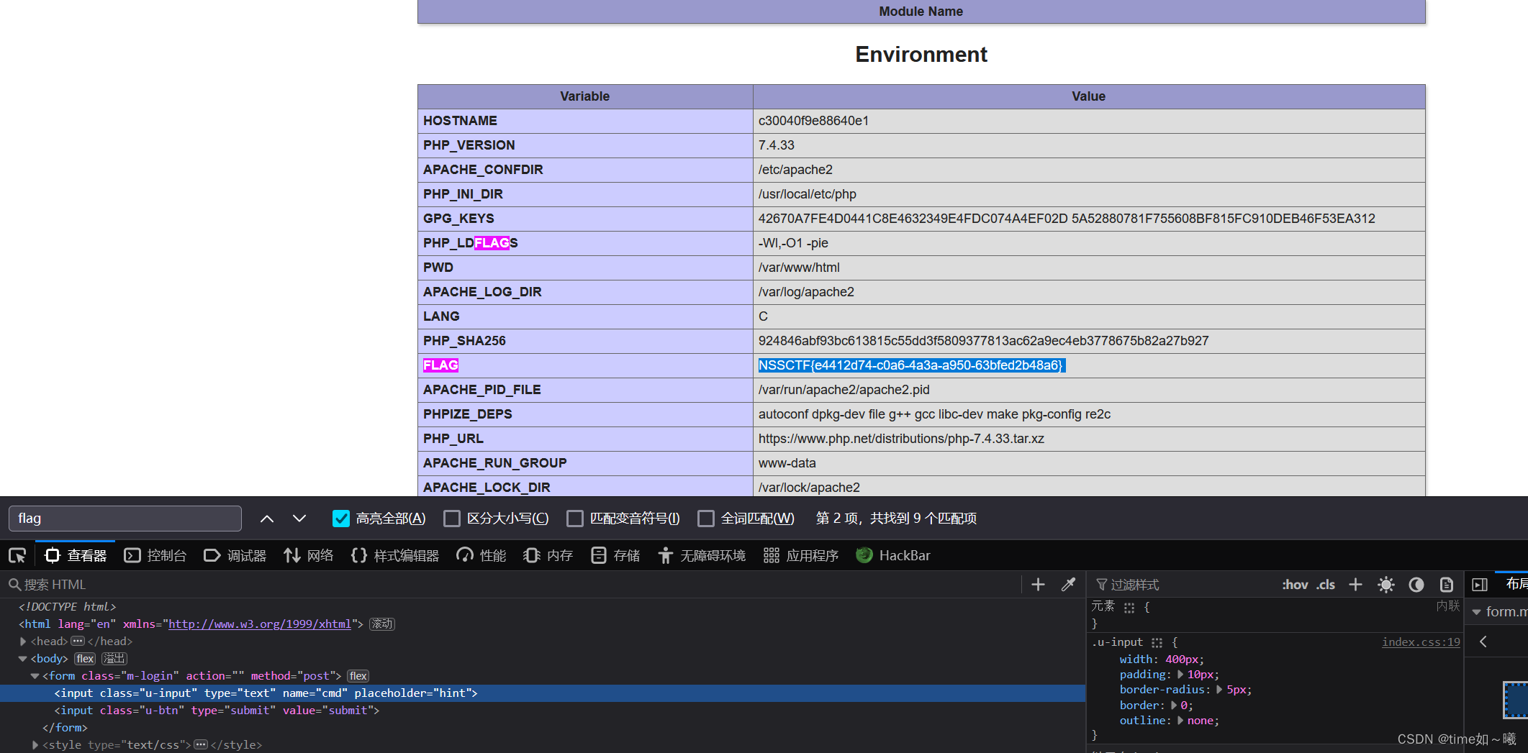Enable Match Case (区分大小写) checkbox
The image size is (1528, 753).
tap(452, 519)
